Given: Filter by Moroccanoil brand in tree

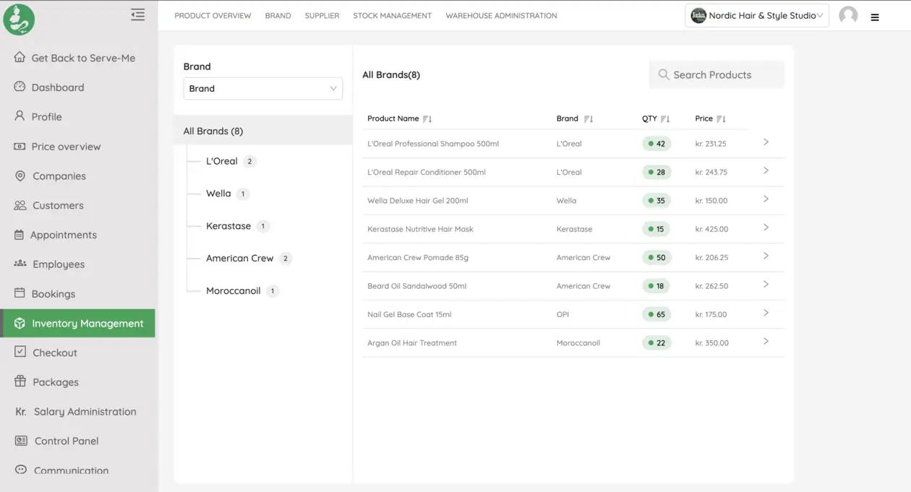Looking at the screenshot, I should pyautogui.click(x=233, y=291).
